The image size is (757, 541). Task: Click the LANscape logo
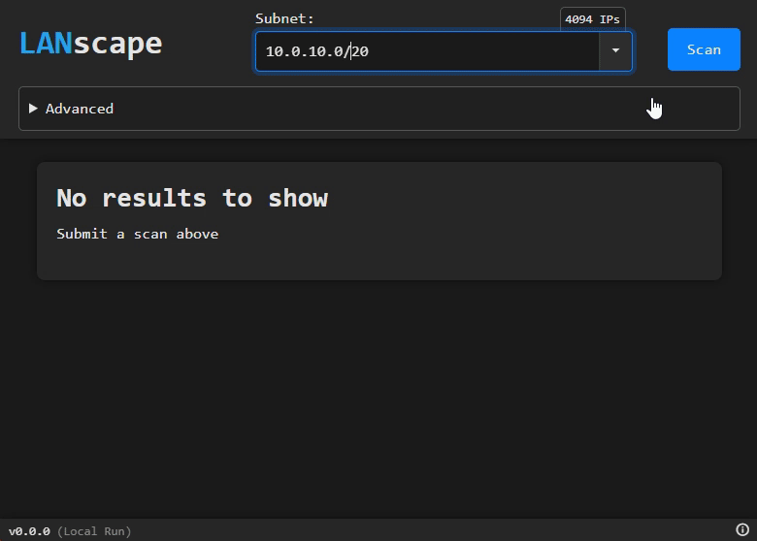tap(91, 44)
